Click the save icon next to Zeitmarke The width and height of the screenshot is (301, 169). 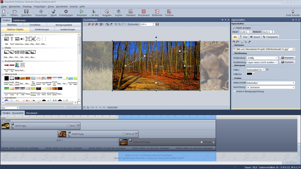157,24
